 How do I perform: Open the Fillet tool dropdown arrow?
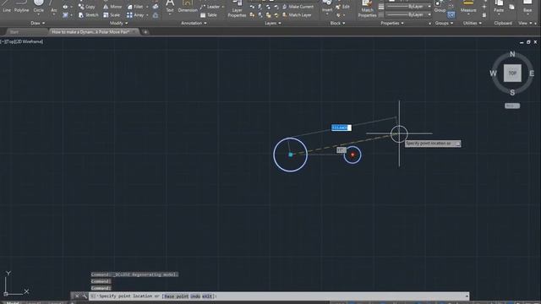(147, 7)
